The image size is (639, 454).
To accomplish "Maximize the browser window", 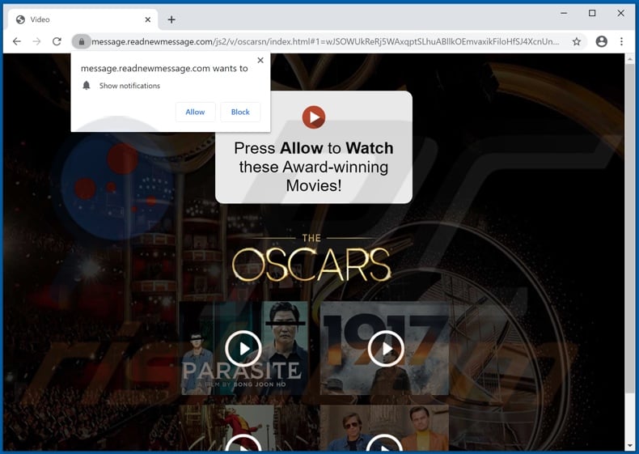I will pyautogui.click(x=592, y=13).
